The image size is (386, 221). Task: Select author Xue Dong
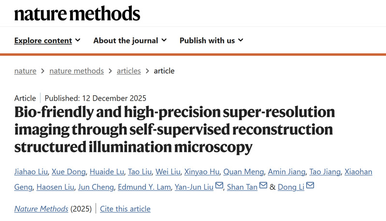(72, 172)
